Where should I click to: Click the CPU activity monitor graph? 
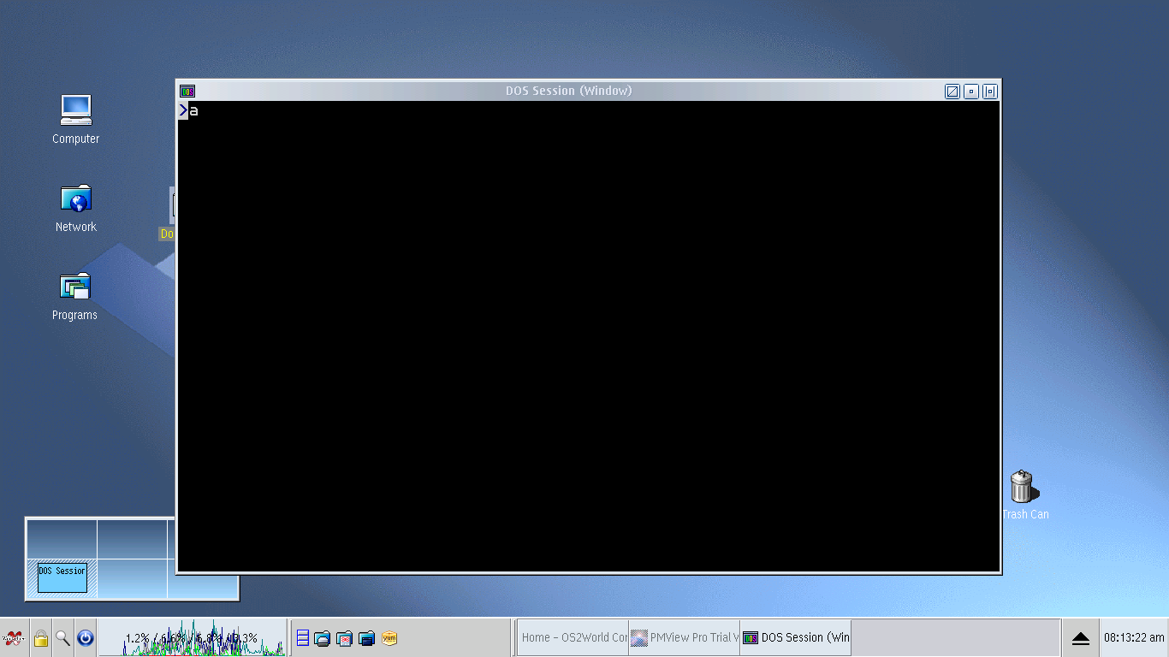pyautogui.click(x=193, y=638)
